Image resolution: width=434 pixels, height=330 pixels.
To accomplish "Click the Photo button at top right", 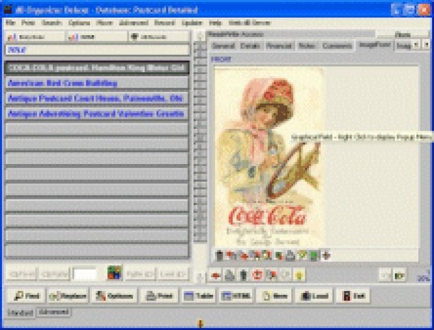I will coord(403,35).
